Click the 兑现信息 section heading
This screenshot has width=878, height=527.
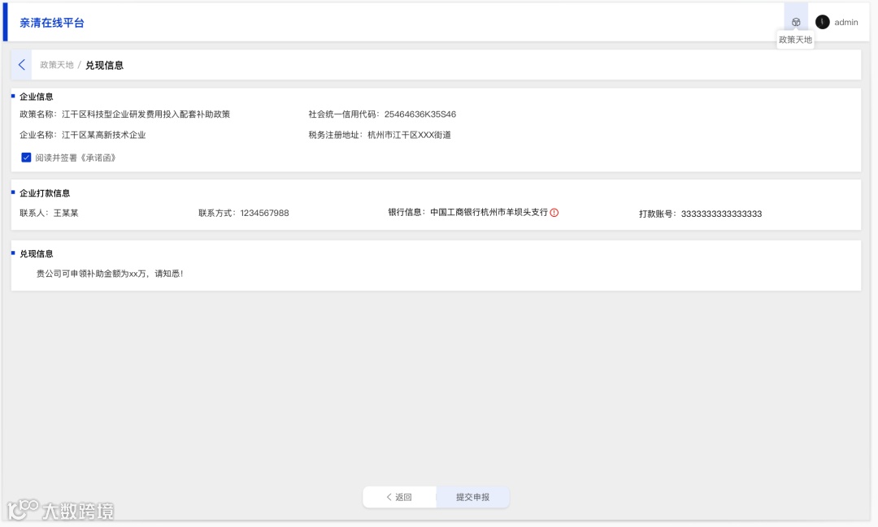pyautogui.click(x=37, y=253)
